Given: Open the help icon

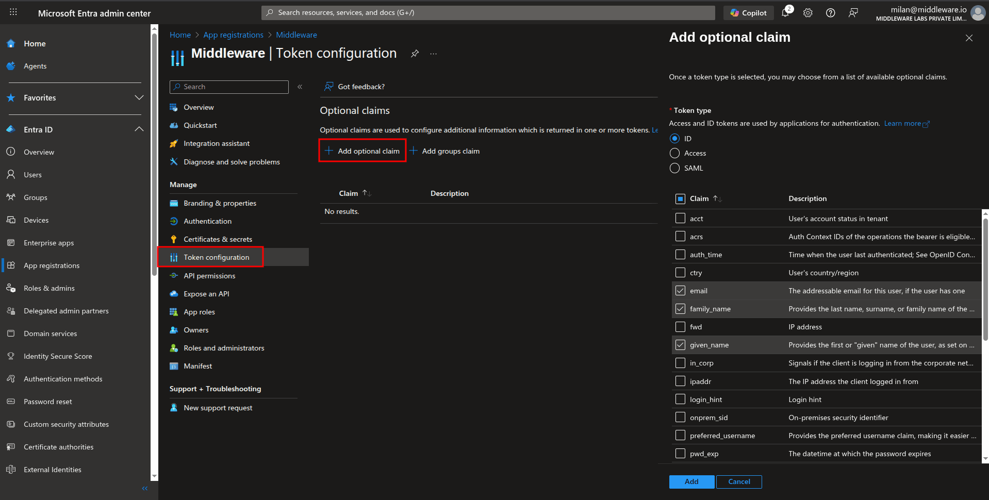Looking at the screenshot, I should pos(830,12).
